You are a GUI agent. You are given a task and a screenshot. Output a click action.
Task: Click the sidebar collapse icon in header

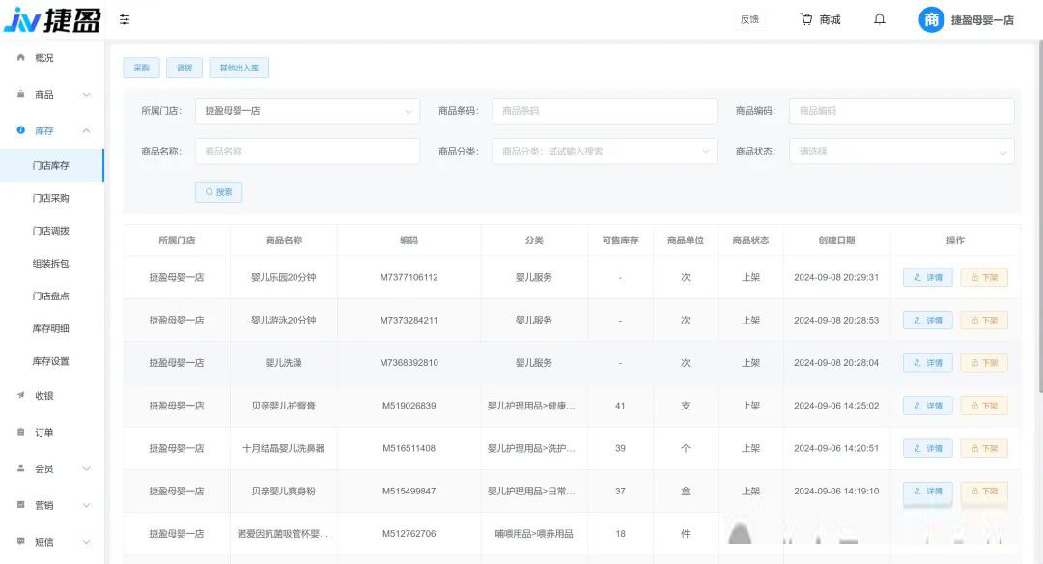[125, 19]
